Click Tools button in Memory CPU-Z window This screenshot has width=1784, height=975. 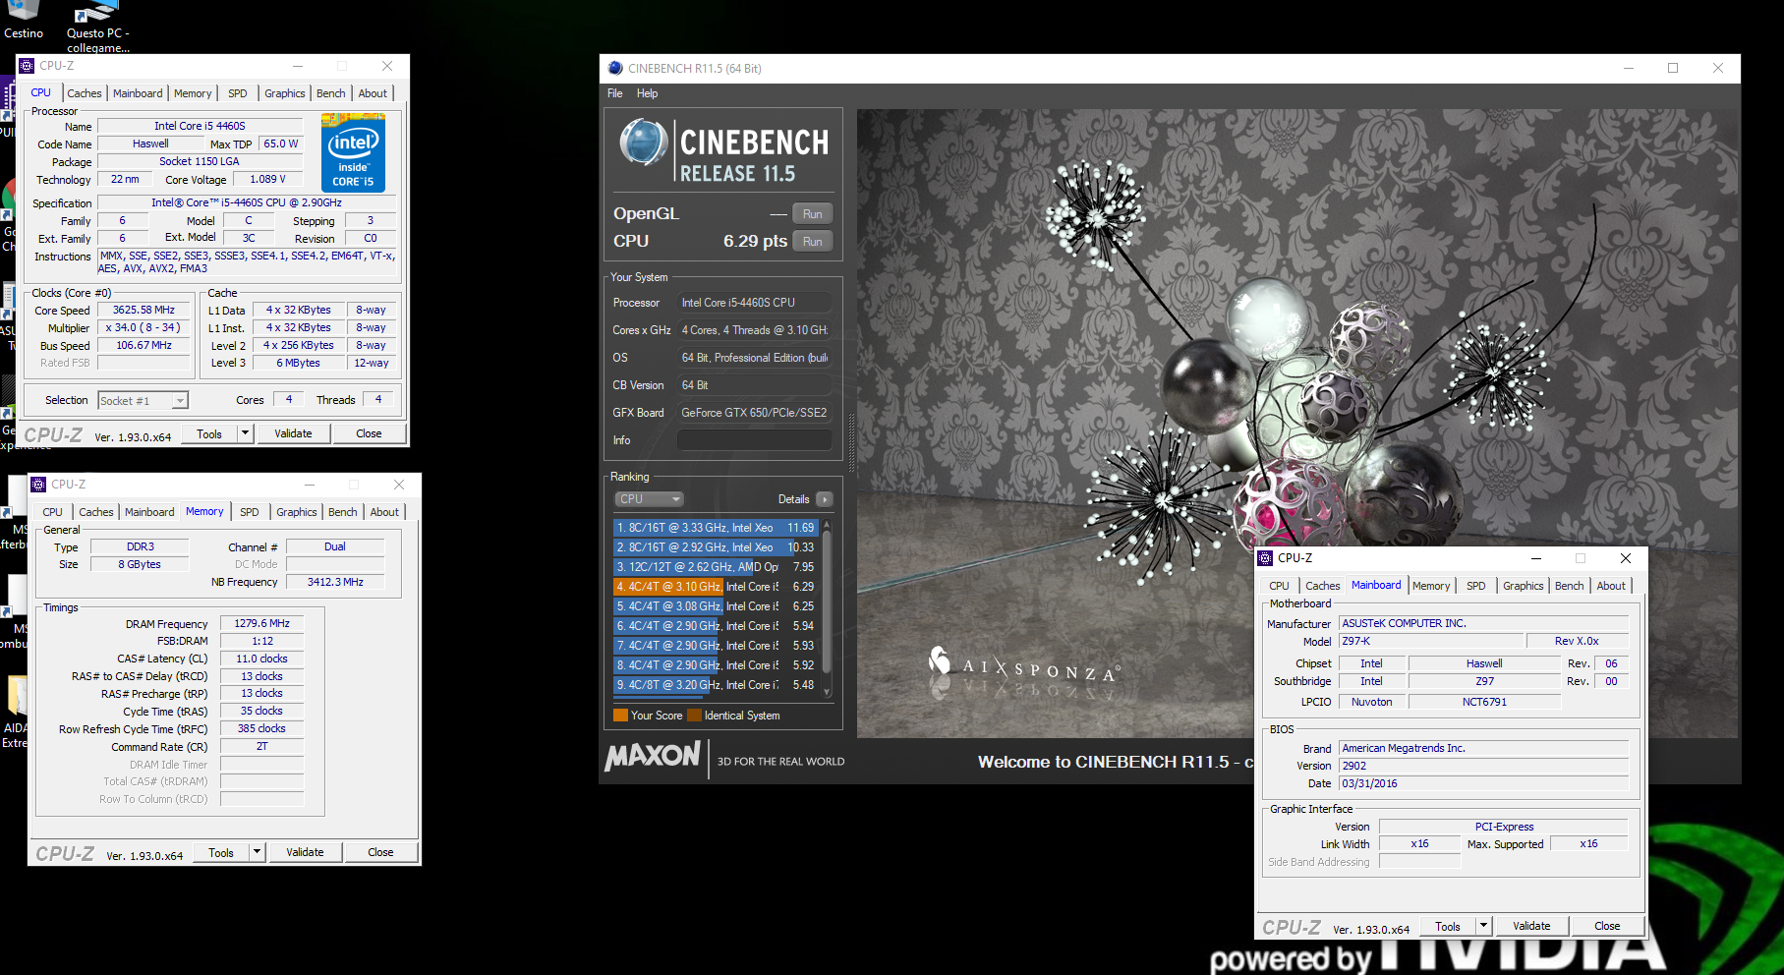coord(221,852)
